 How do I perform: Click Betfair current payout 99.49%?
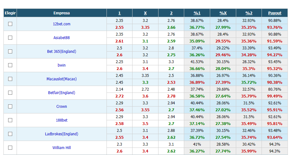click(x=275, y=96)
